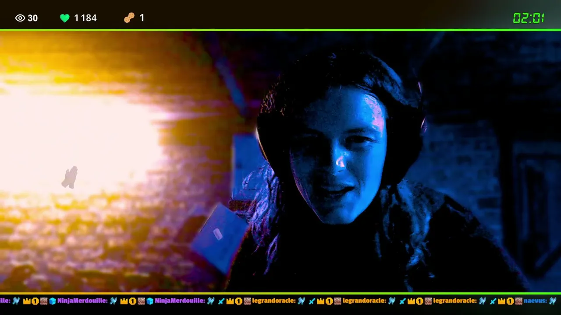Click the crown badge beside naevus
This screenshot has height=315, width=561.
pos(502,301)
